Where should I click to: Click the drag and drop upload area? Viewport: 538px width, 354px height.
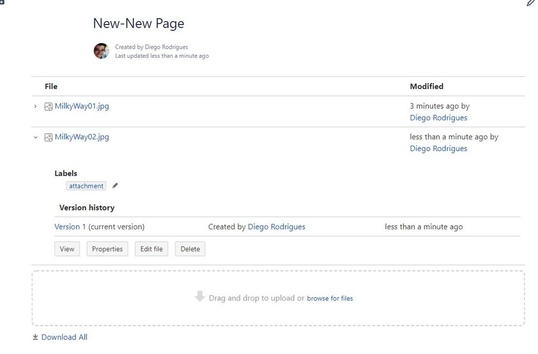(x=278, y=298)
